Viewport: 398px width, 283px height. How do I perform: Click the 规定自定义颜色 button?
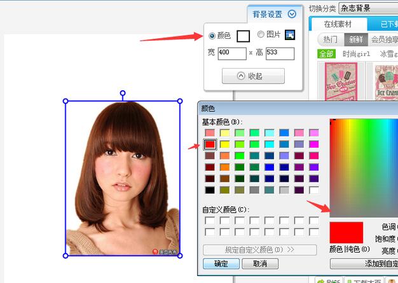[259, 250]
